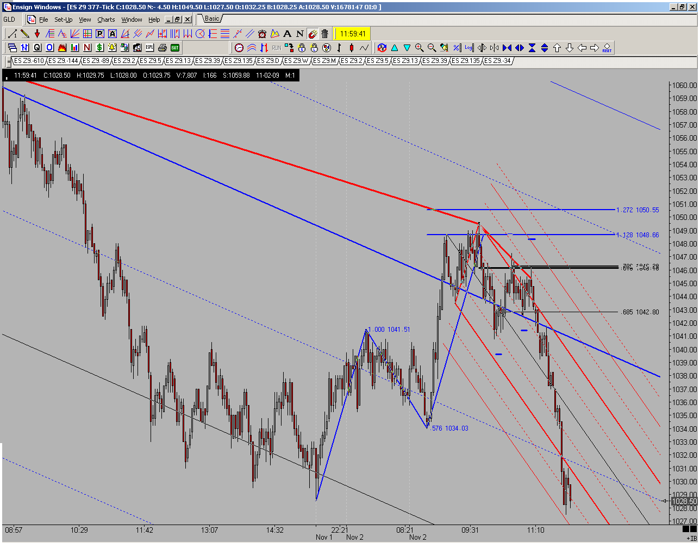The width and height of the screenshot is (700, 543).
Task: Switch to the ES Z9.-34 chart tab
Action: (497, 60)
